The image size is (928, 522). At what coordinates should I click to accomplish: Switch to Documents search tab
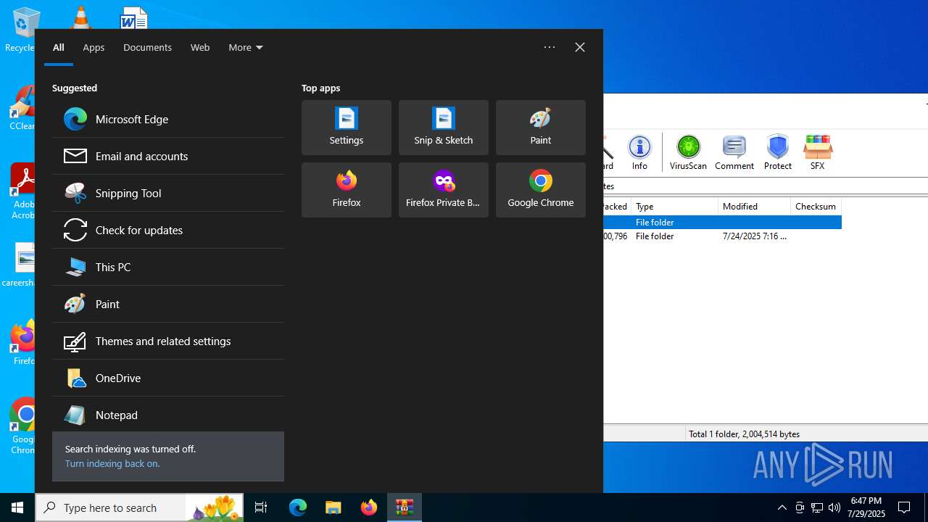(x=147, y=47)
